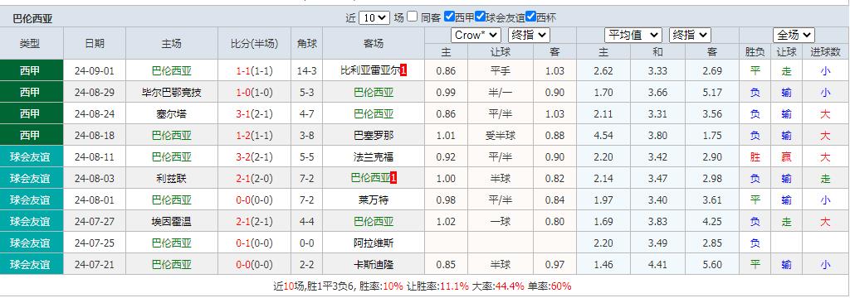
Task: Click handicap 受半球 in 巴塞罗那 row
Action: pyautogui.click(x=501, y=136)
